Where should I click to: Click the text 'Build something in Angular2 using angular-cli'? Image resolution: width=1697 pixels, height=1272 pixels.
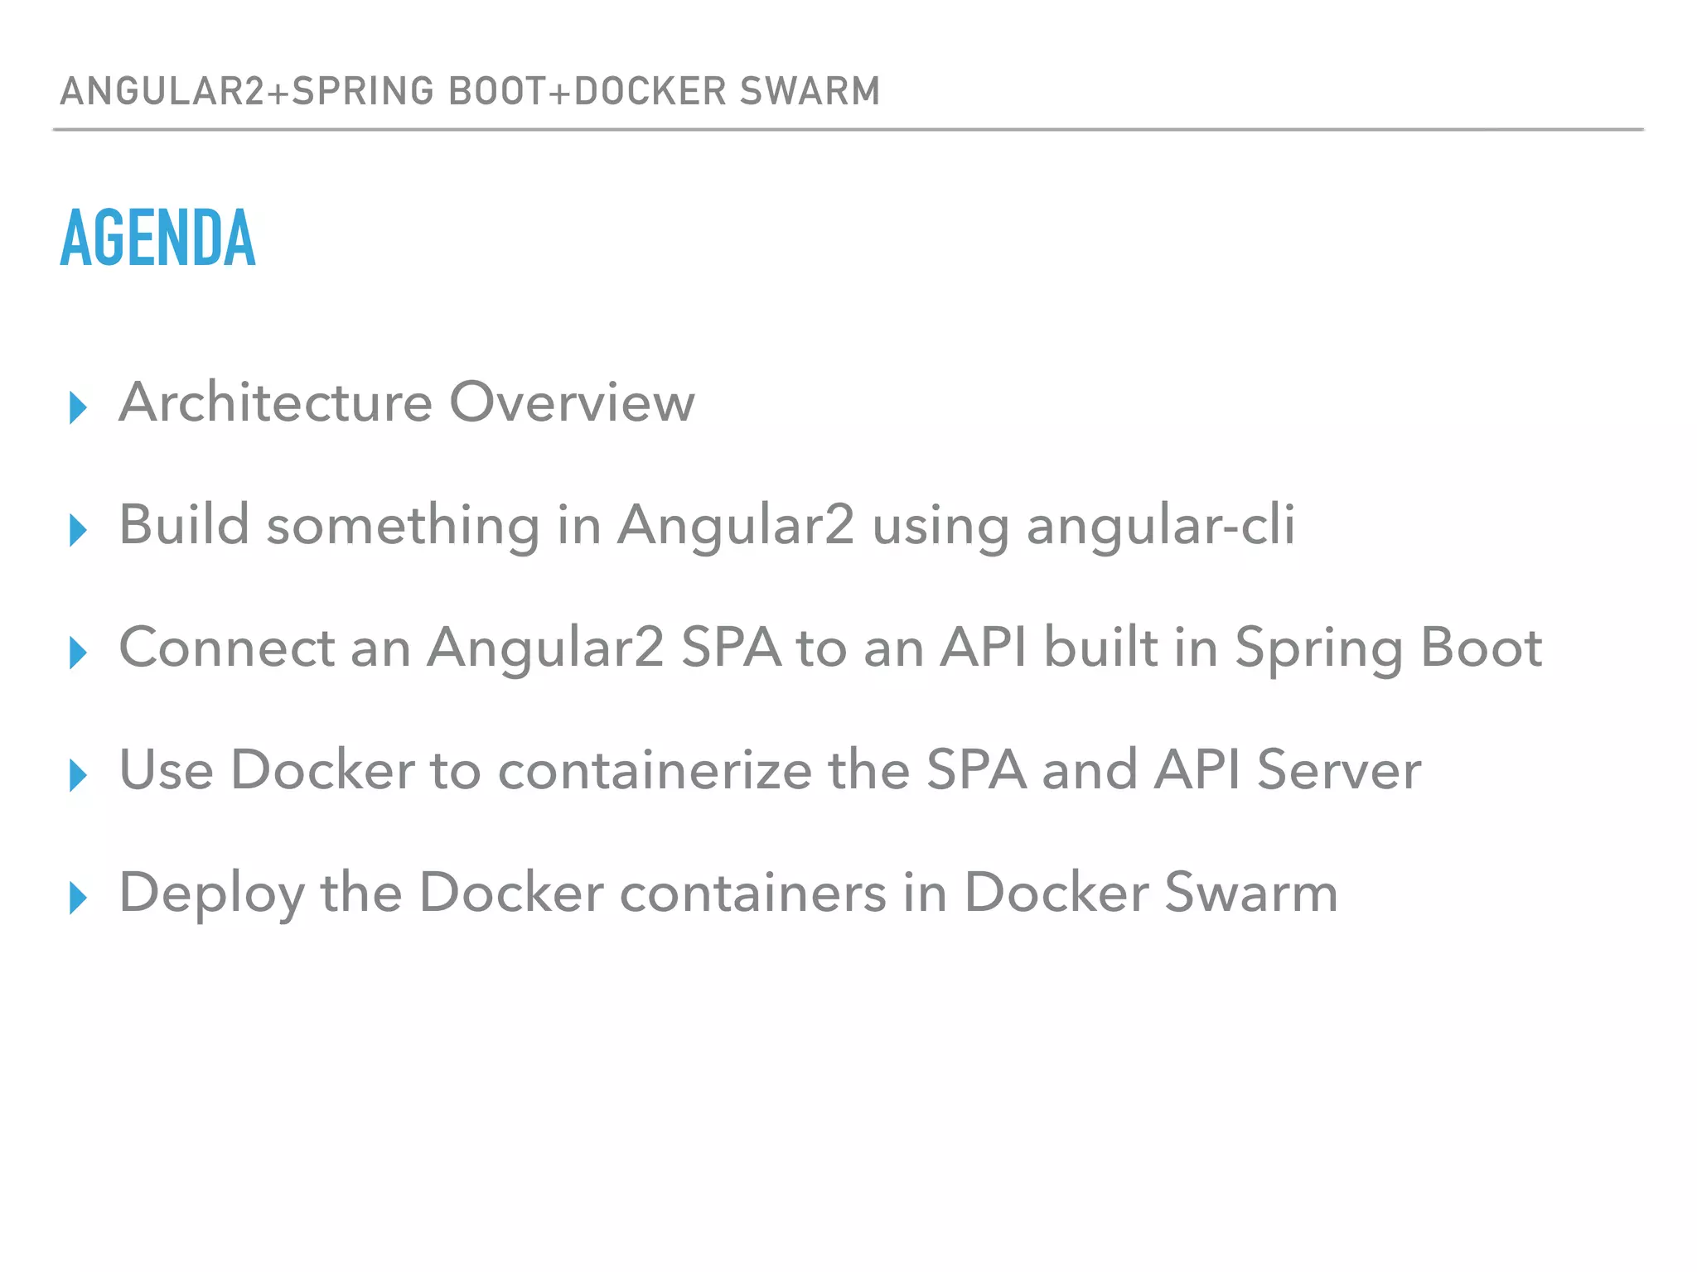pyautogui.click(x=707, y=527)
